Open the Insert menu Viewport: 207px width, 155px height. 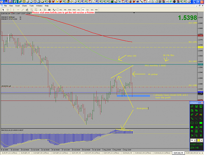(18, 6)
